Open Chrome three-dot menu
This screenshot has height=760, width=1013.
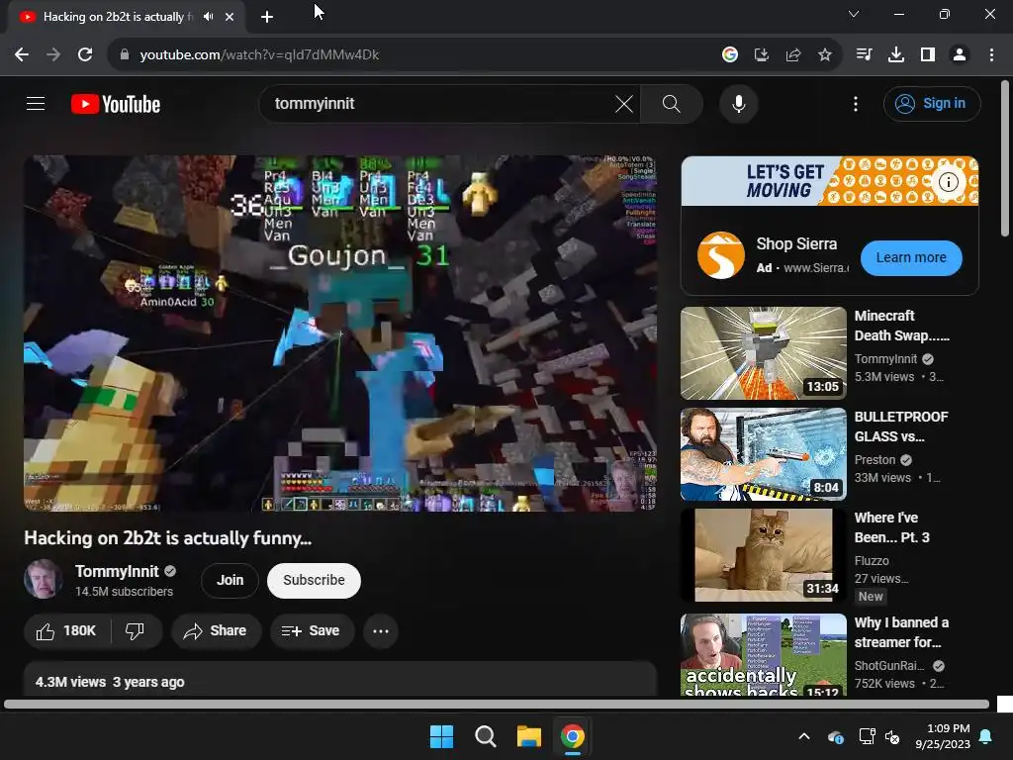[991, 55]
